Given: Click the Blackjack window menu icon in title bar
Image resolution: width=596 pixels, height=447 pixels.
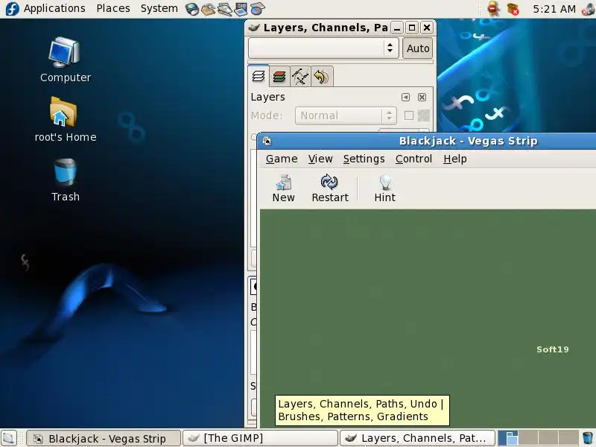Looking at the screenshot, I should (267, 141).
